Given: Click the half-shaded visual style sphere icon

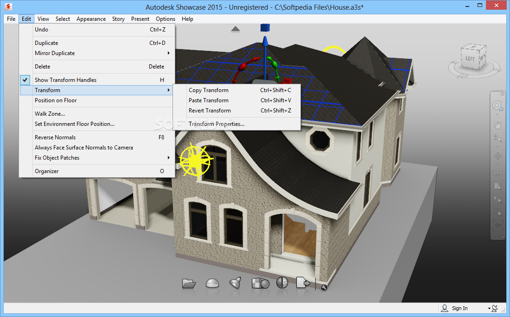Looking at the screenshot, I should click(x=282, y=283).
